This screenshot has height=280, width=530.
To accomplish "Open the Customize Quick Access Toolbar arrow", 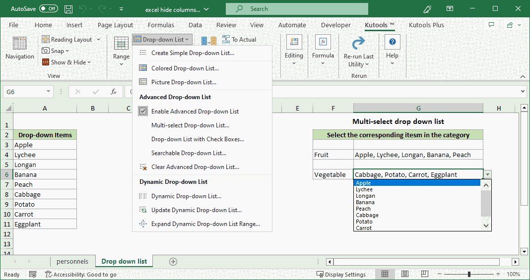I will [122, 9].
